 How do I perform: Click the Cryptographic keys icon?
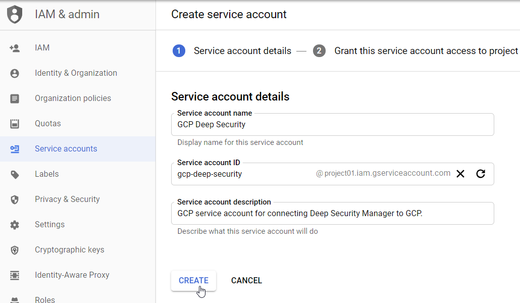coord(15,249)
